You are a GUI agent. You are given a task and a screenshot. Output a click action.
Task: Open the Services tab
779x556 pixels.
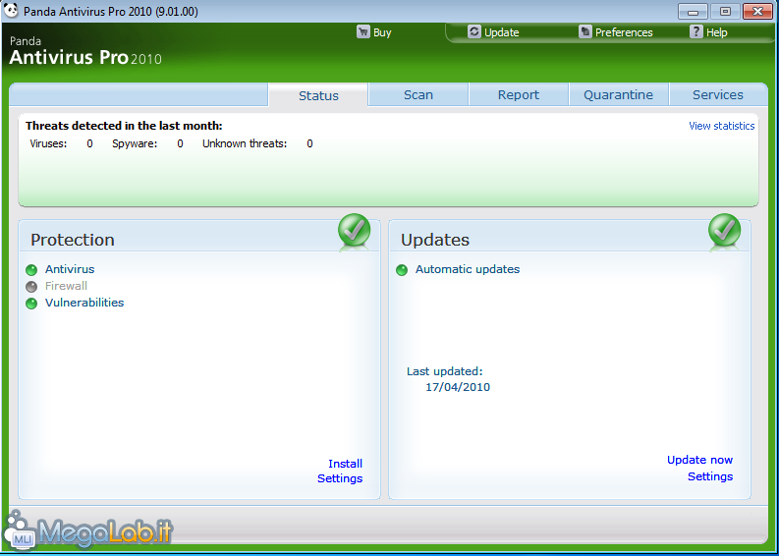718,94
